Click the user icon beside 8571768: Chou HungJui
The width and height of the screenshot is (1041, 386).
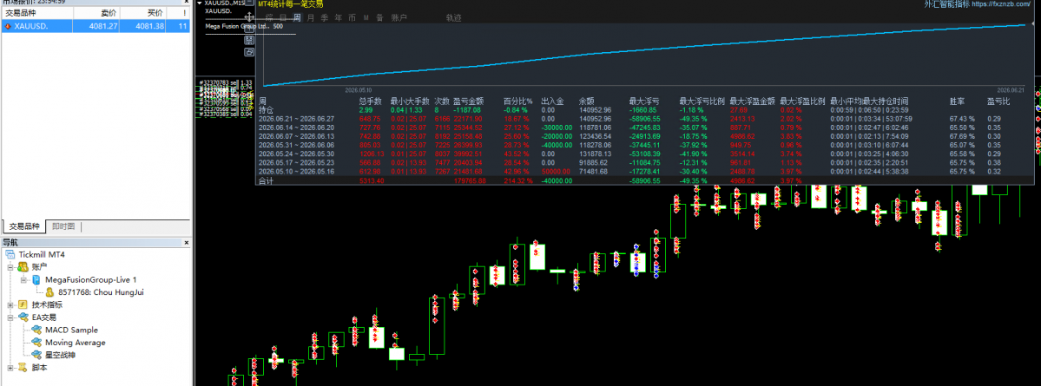coord(49,291)
